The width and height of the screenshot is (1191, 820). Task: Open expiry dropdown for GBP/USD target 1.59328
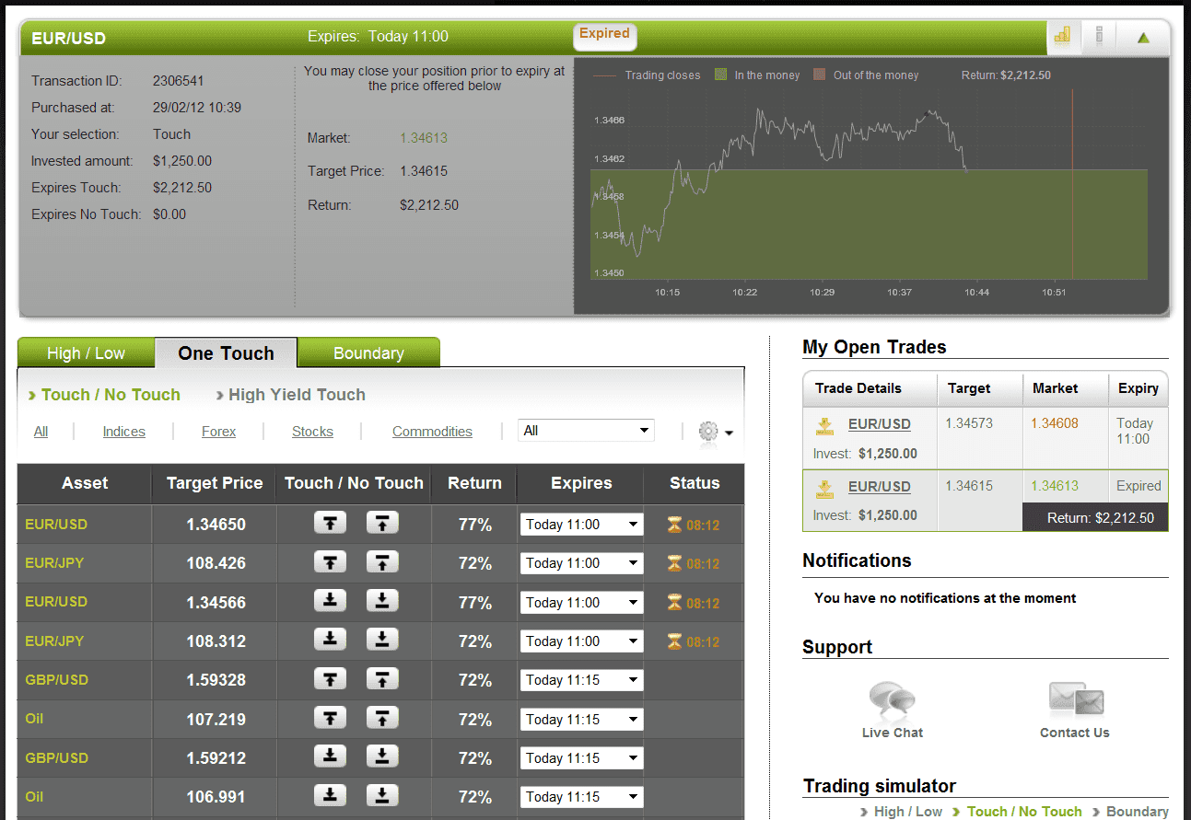tap(581, 680)
